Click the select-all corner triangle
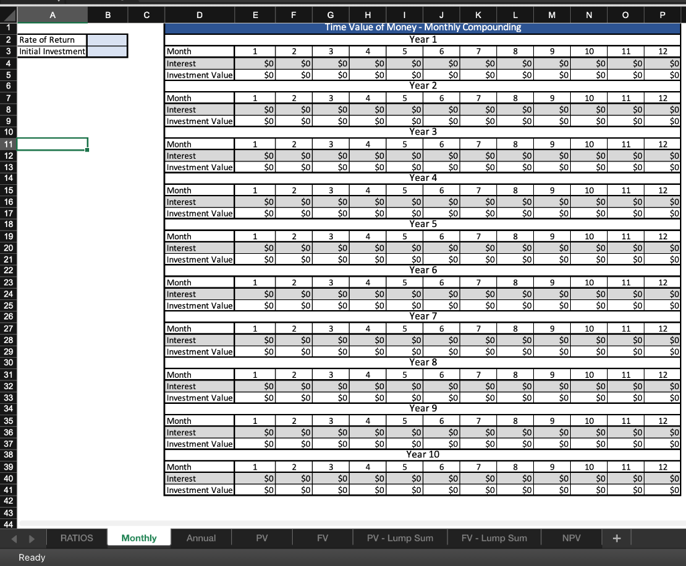686x566 pixels. point(8,15)
